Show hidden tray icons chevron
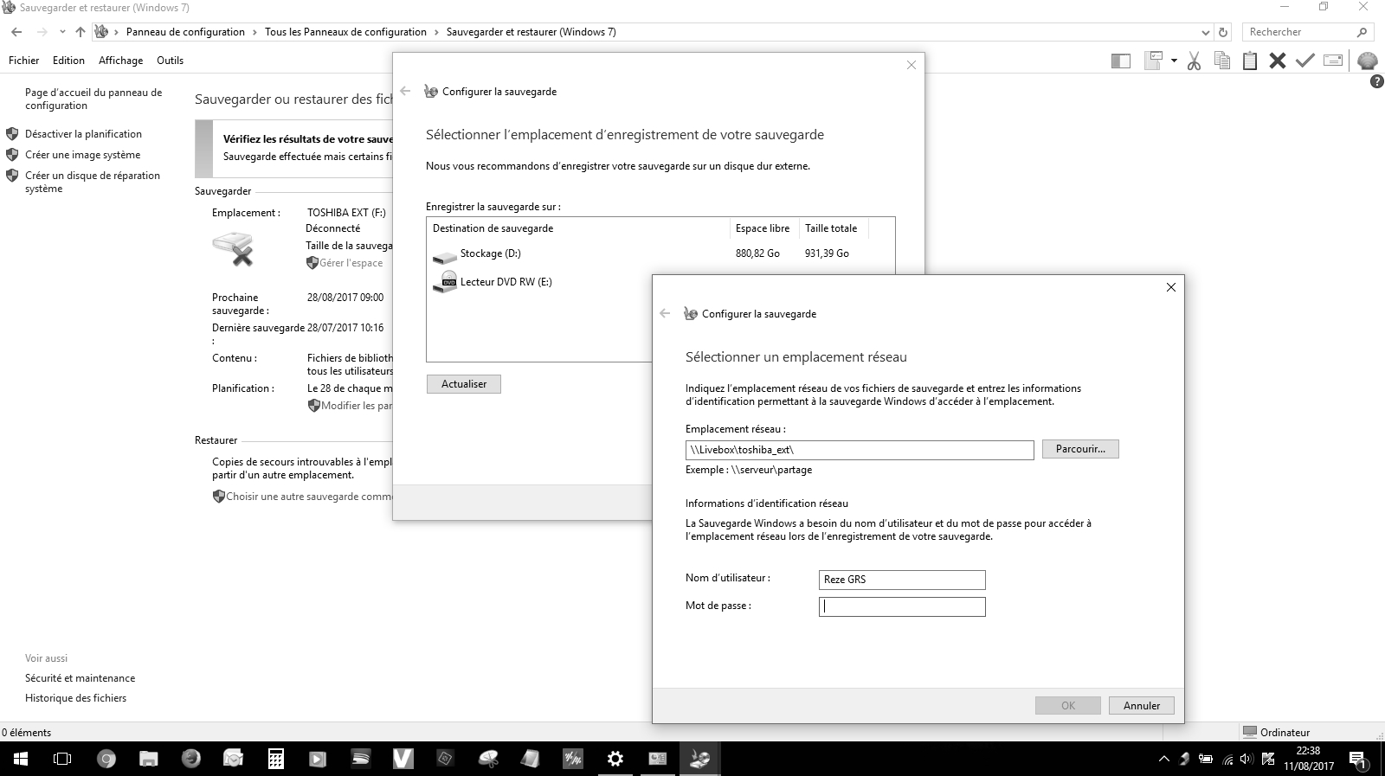This screenshot has width=1385, height=776. click(1163, 760)
